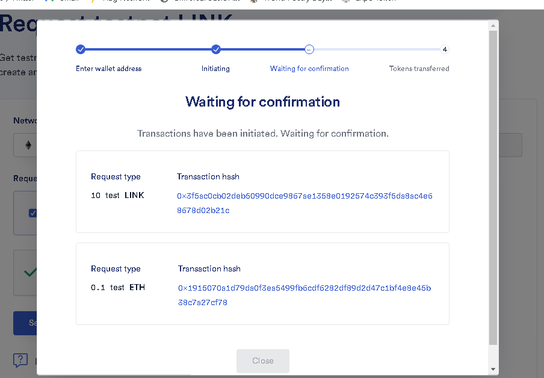
Task: Select the Tokens transferred step label
Action: tap(419, 69)
